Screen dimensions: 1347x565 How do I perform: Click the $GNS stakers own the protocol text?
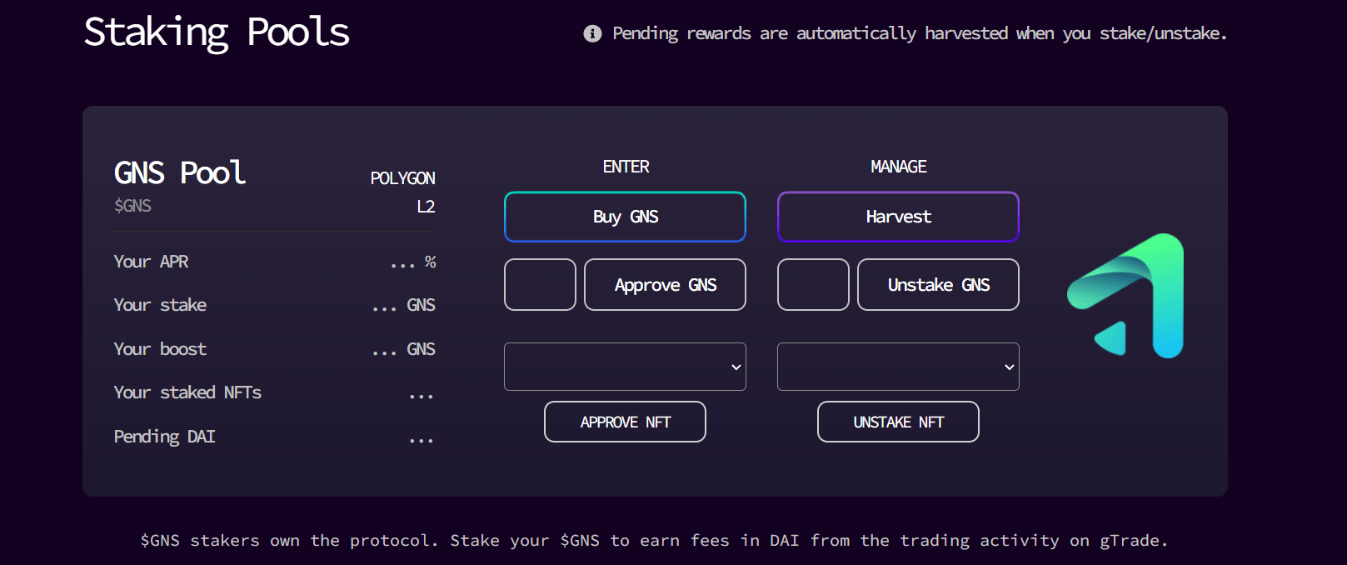tap(655, 541)
